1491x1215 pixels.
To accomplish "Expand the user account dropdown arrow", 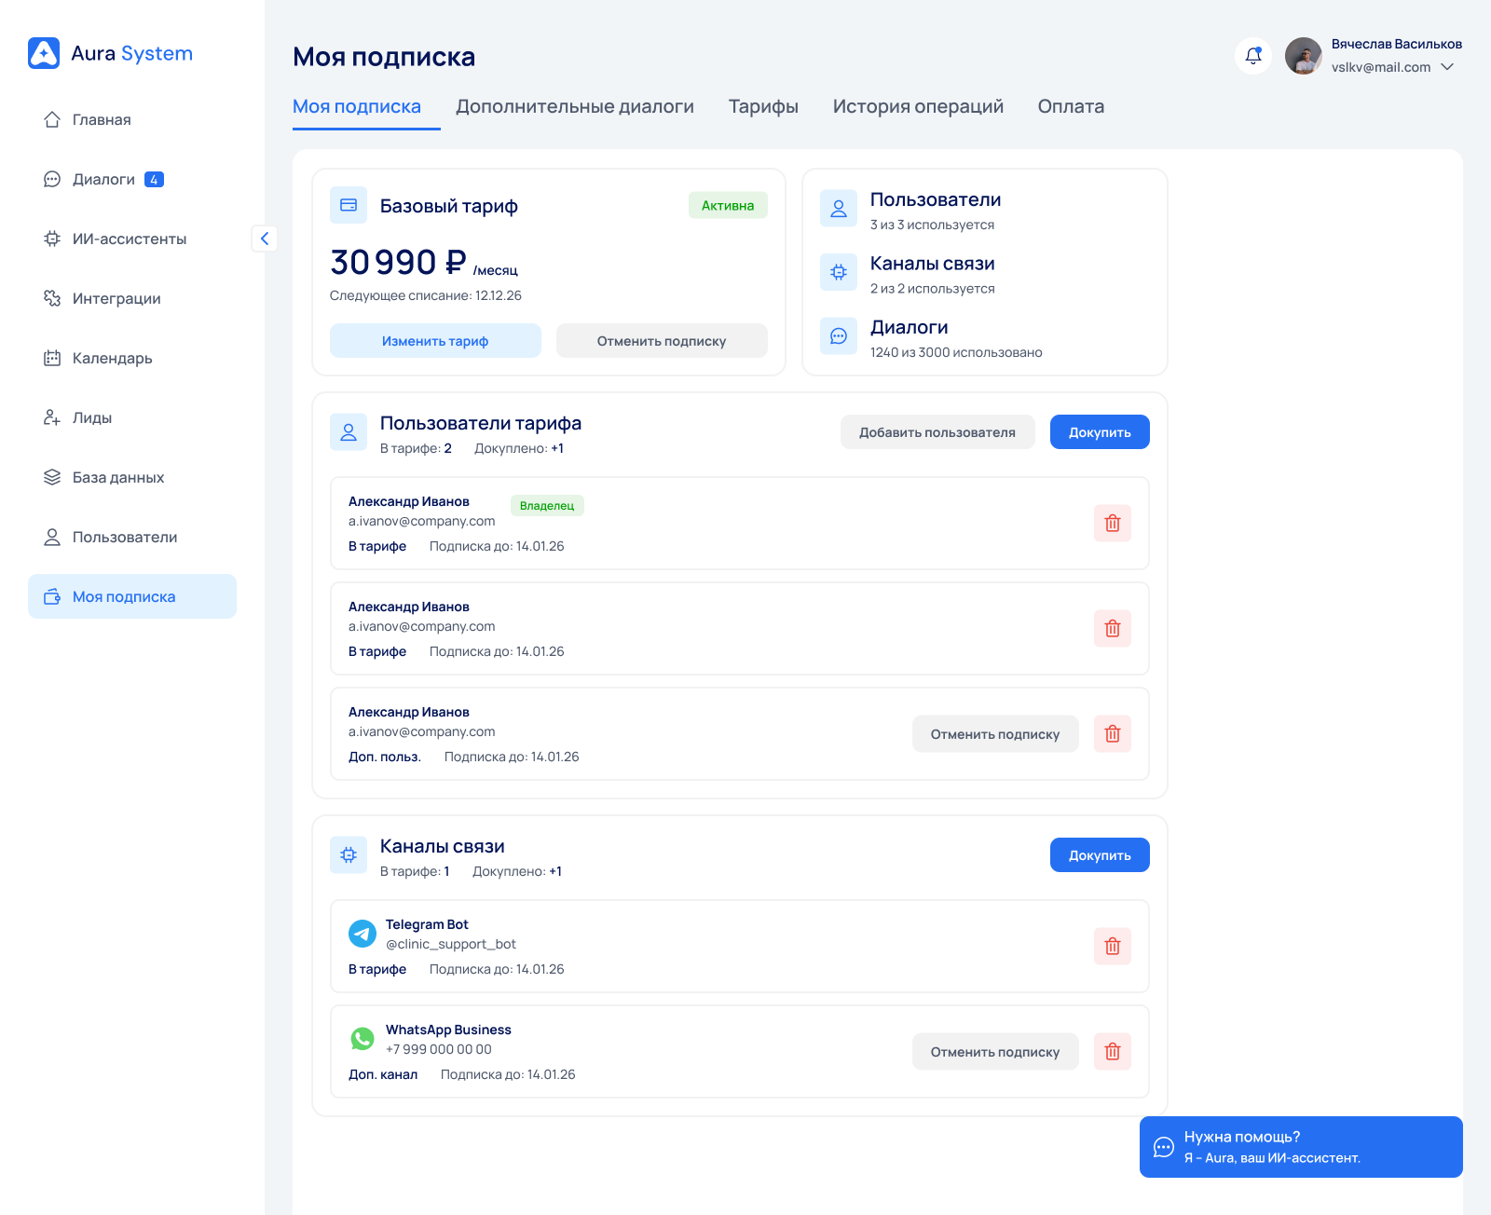I will 1447,67.
